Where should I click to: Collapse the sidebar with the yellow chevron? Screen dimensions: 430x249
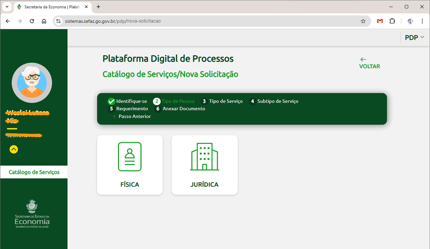pyautogui.click(x=14, y=150)
